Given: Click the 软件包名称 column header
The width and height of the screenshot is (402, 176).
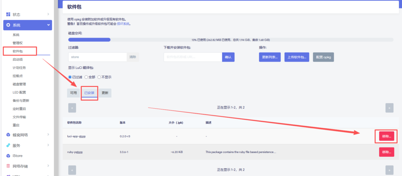Looking at the screenshot, I should click(74, 123).
